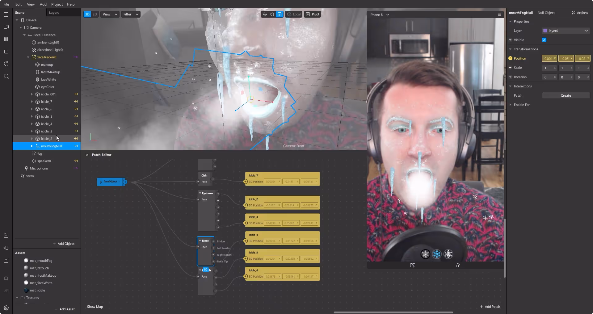Screen dimensions: 593x314
Task: Click the test-on-device icon in the sidebar
Action: (x=6, y=248)
